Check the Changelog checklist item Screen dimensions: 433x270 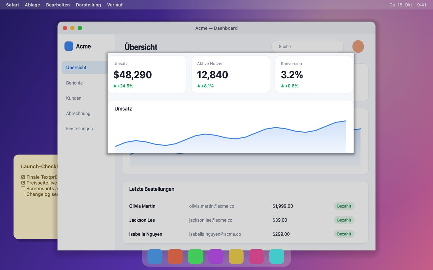coord(23,194)
